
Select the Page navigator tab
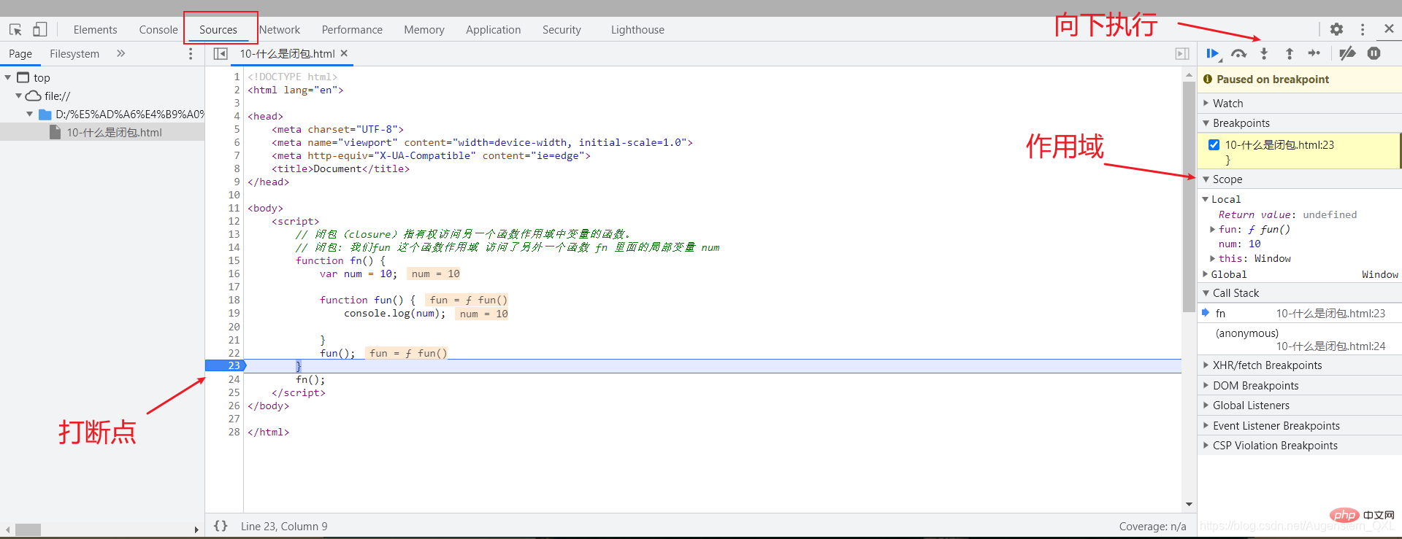click(x=20, y=54)
